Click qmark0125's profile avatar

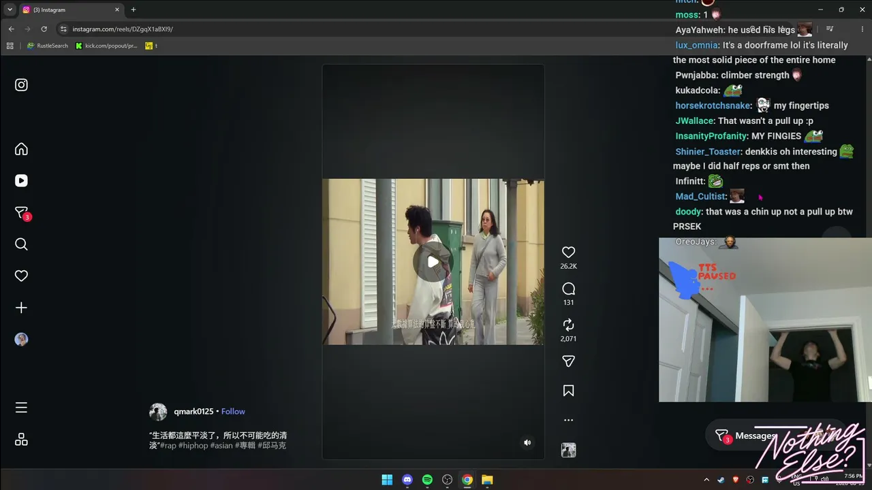pos(158,412)
